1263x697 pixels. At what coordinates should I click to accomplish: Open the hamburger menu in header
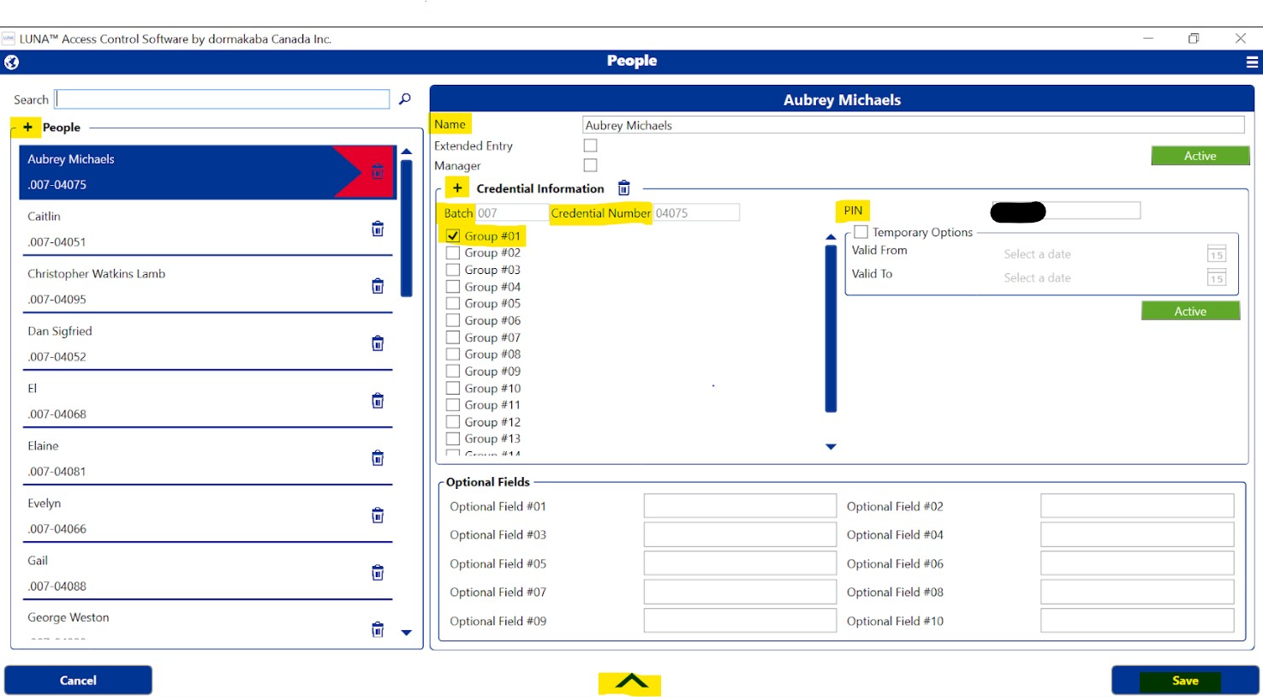(1251, 62)
